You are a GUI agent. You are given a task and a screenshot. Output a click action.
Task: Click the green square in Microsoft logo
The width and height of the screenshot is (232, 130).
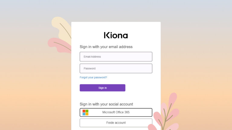point(87,111)
